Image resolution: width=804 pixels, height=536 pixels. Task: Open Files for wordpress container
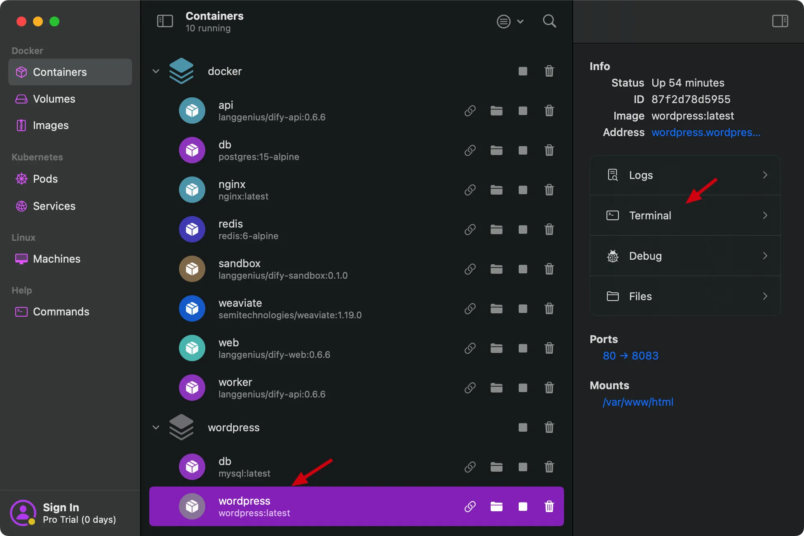(685, 296)
